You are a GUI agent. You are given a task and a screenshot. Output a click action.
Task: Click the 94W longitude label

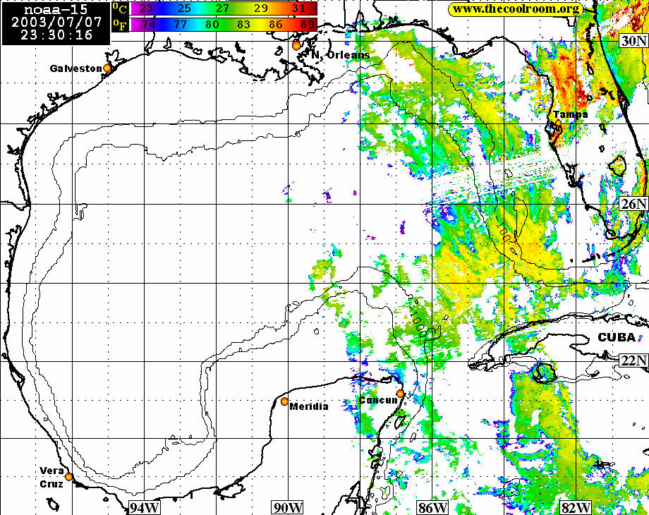click(x=144, y=507)
